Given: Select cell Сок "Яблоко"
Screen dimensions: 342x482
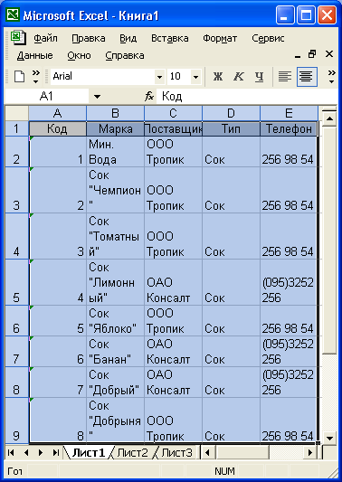Looking at the screenshot, I should coord(115,321).
